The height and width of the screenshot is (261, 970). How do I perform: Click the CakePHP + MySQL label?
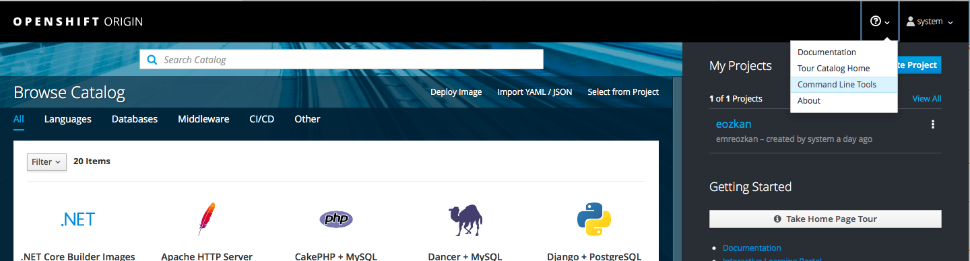coord(336,256)
